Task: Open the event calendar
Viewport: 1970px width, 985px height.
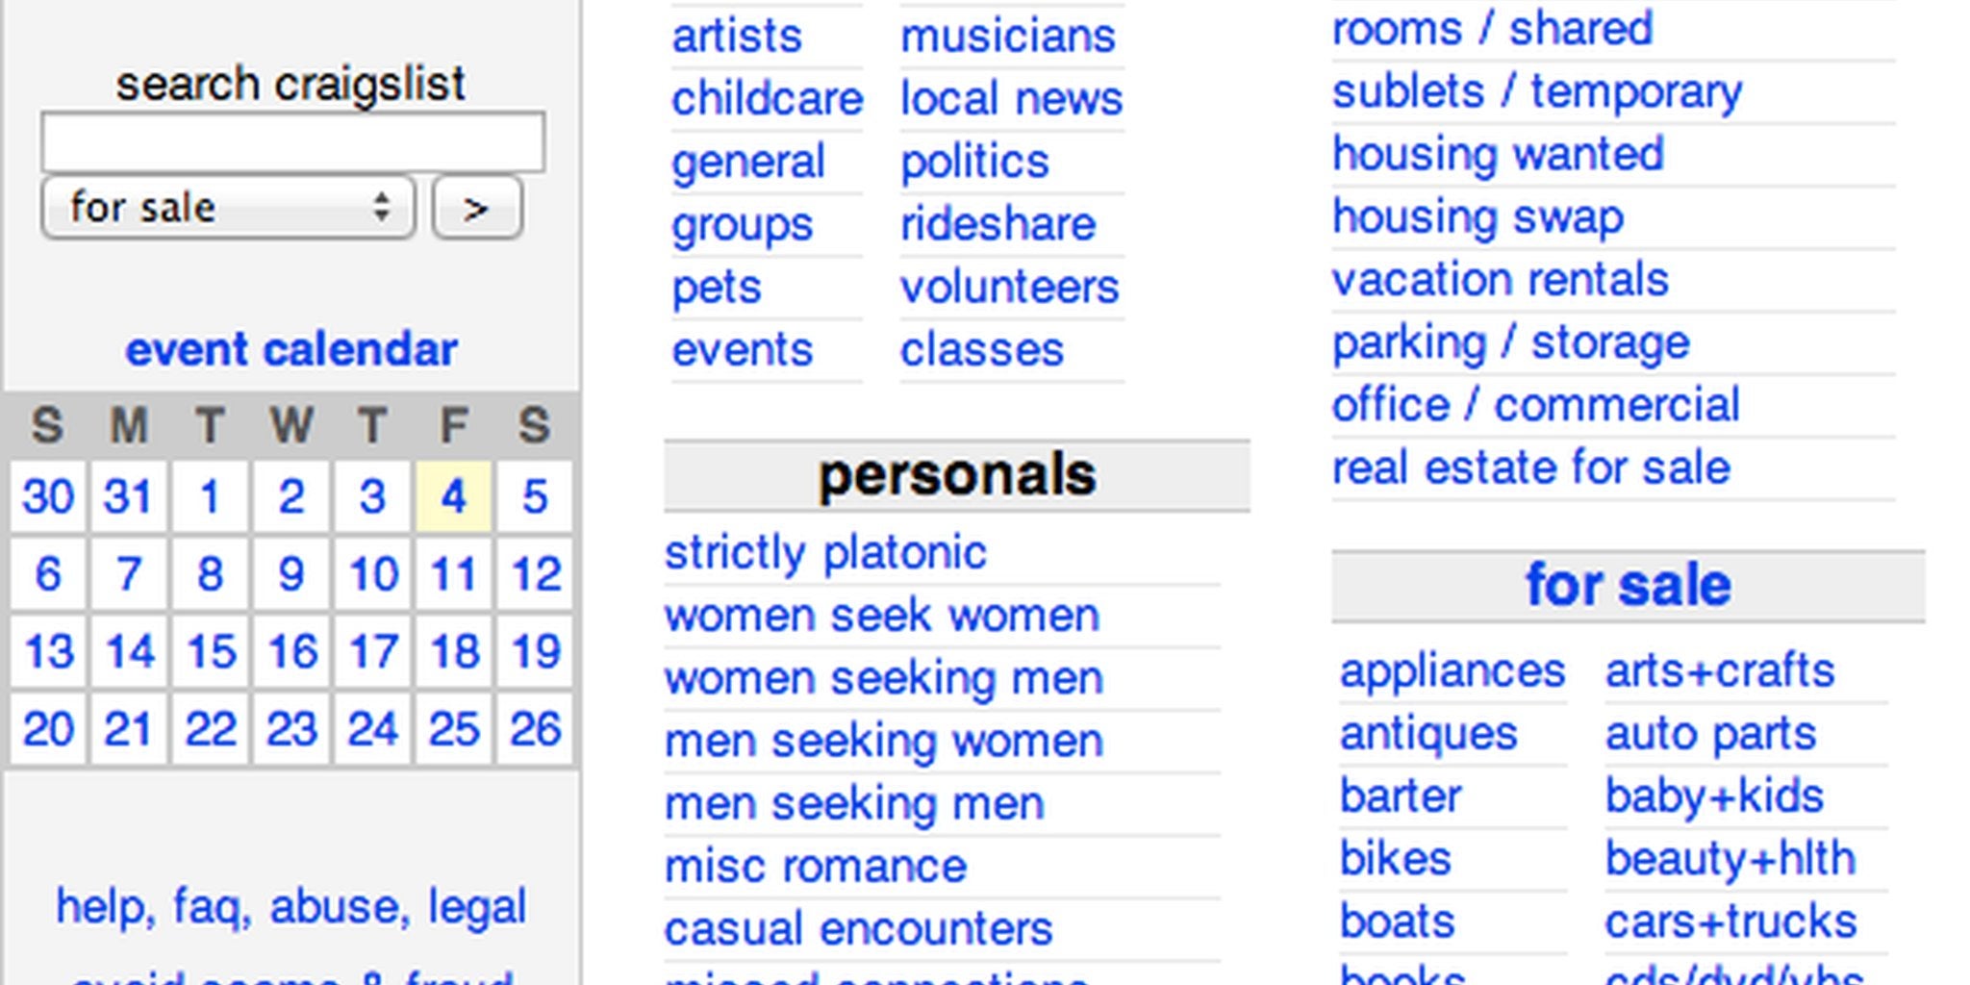Action: (x=291, y=348)
